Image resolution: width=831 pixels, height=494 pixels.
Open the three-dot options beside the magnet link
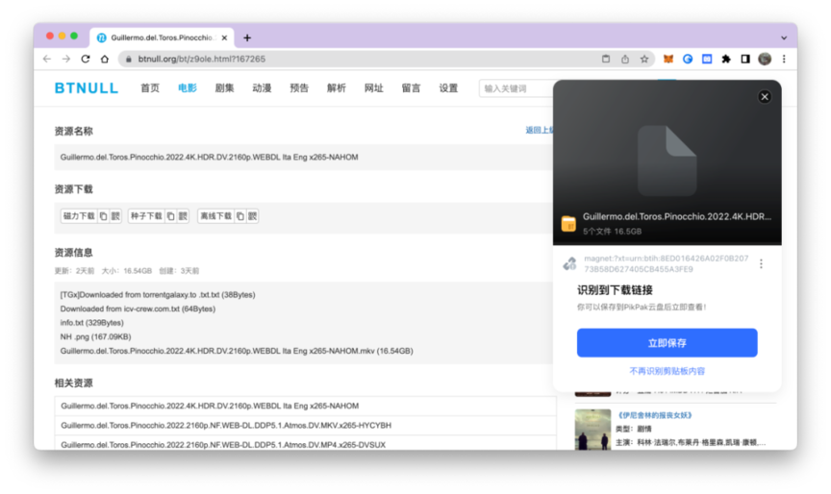point(761,263)
